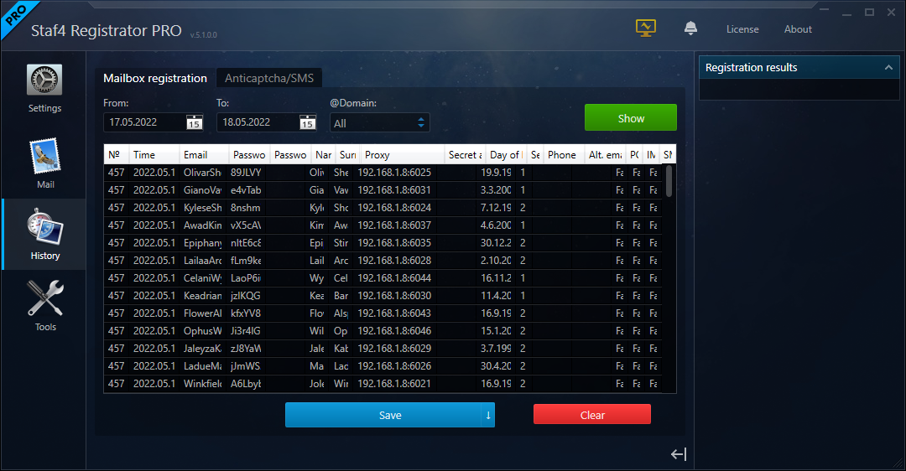Viewport: 906px width, 471px height.
Task: Sort by the № column header
Action: (116, 155)
